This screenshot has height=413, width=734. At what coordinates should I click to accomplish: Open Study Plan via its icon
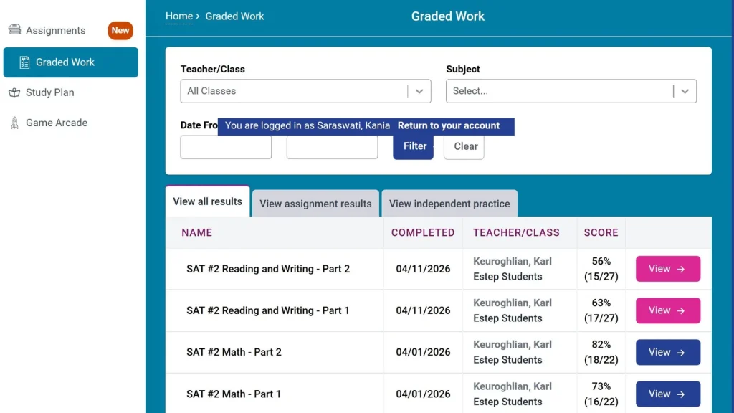(x=14, y=92)
